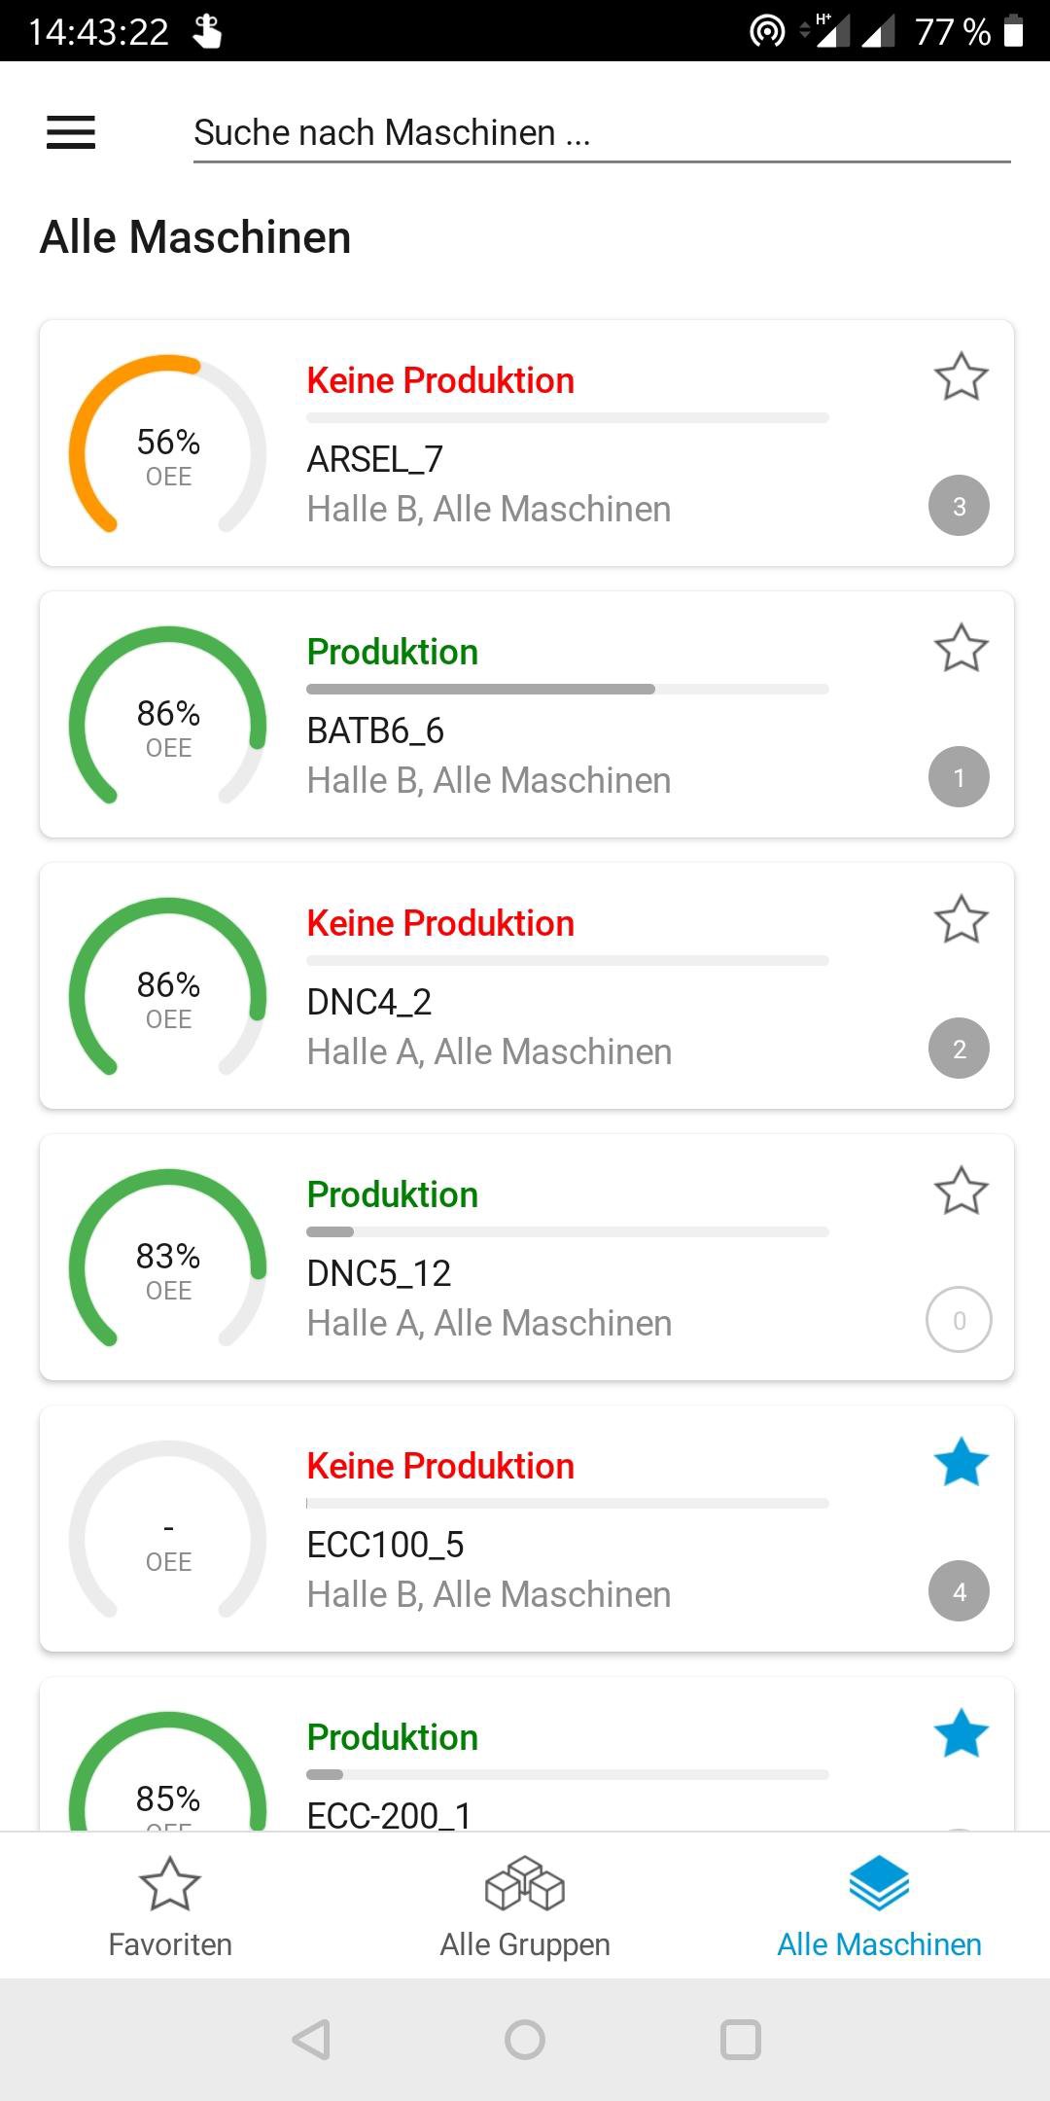The height and width of the screenshot is (2101, 1050).
Task: Tap the DNC5_12 empty badge showing 0
Action: click(959, 1320)
